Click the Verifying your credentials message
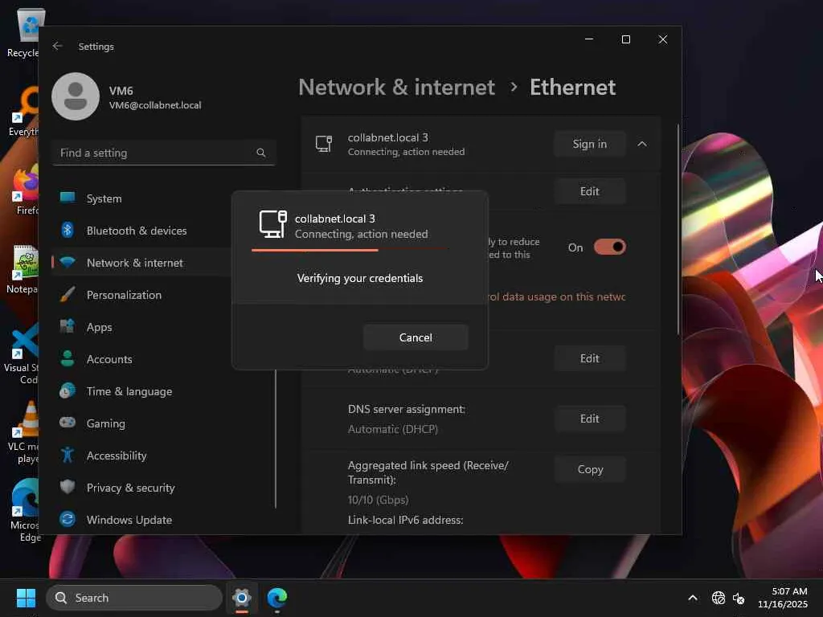 pos(359,278)
